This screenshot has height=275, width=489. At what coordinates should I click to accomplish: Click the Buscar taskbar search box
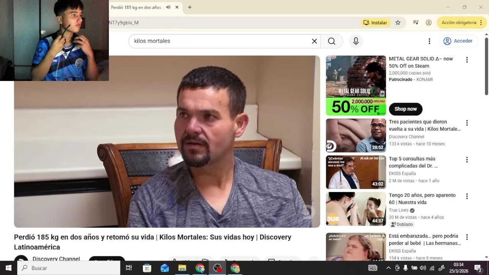pos(69,268)
